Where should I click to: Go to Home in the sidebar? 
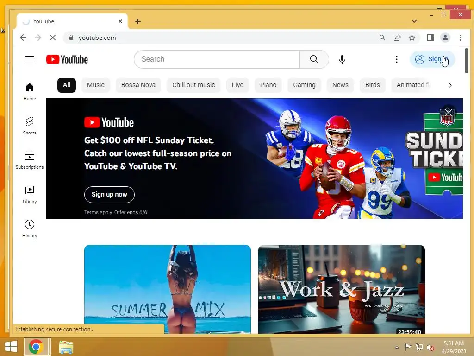pos(30,92)
